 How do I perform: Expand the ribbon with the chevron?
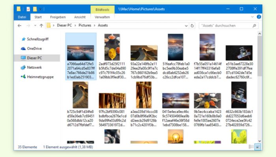[252, 17]
